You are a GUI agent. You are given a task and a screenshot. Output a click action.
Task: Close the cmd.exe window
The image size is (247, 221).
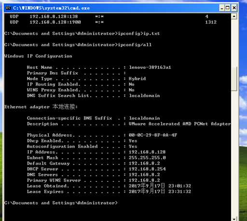234,8
